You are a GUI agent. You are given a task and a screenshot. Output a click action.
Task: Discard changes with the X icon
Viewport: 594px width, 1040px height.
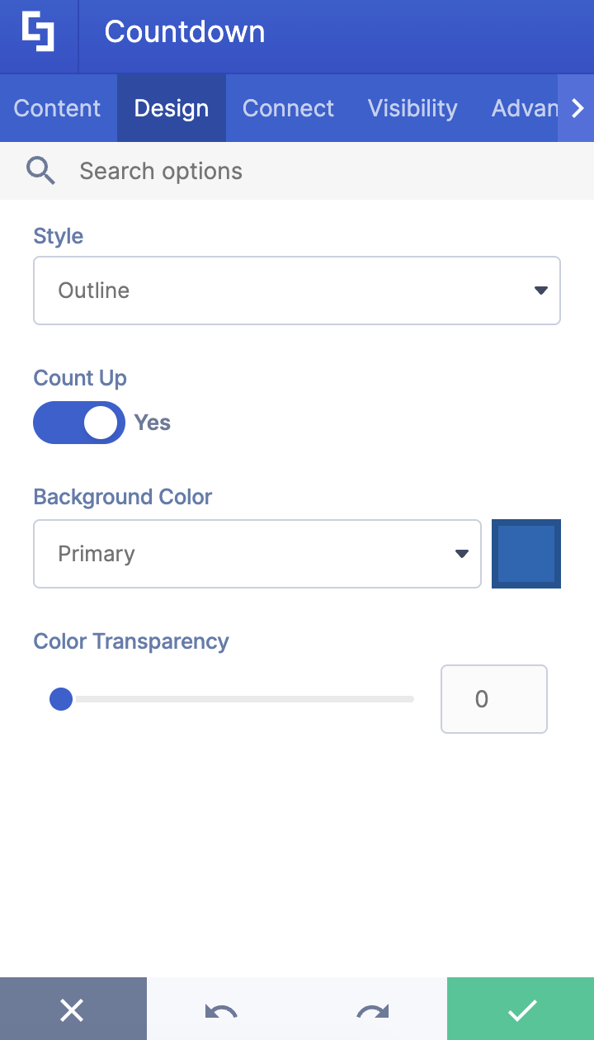click(x=73, y=1009)
